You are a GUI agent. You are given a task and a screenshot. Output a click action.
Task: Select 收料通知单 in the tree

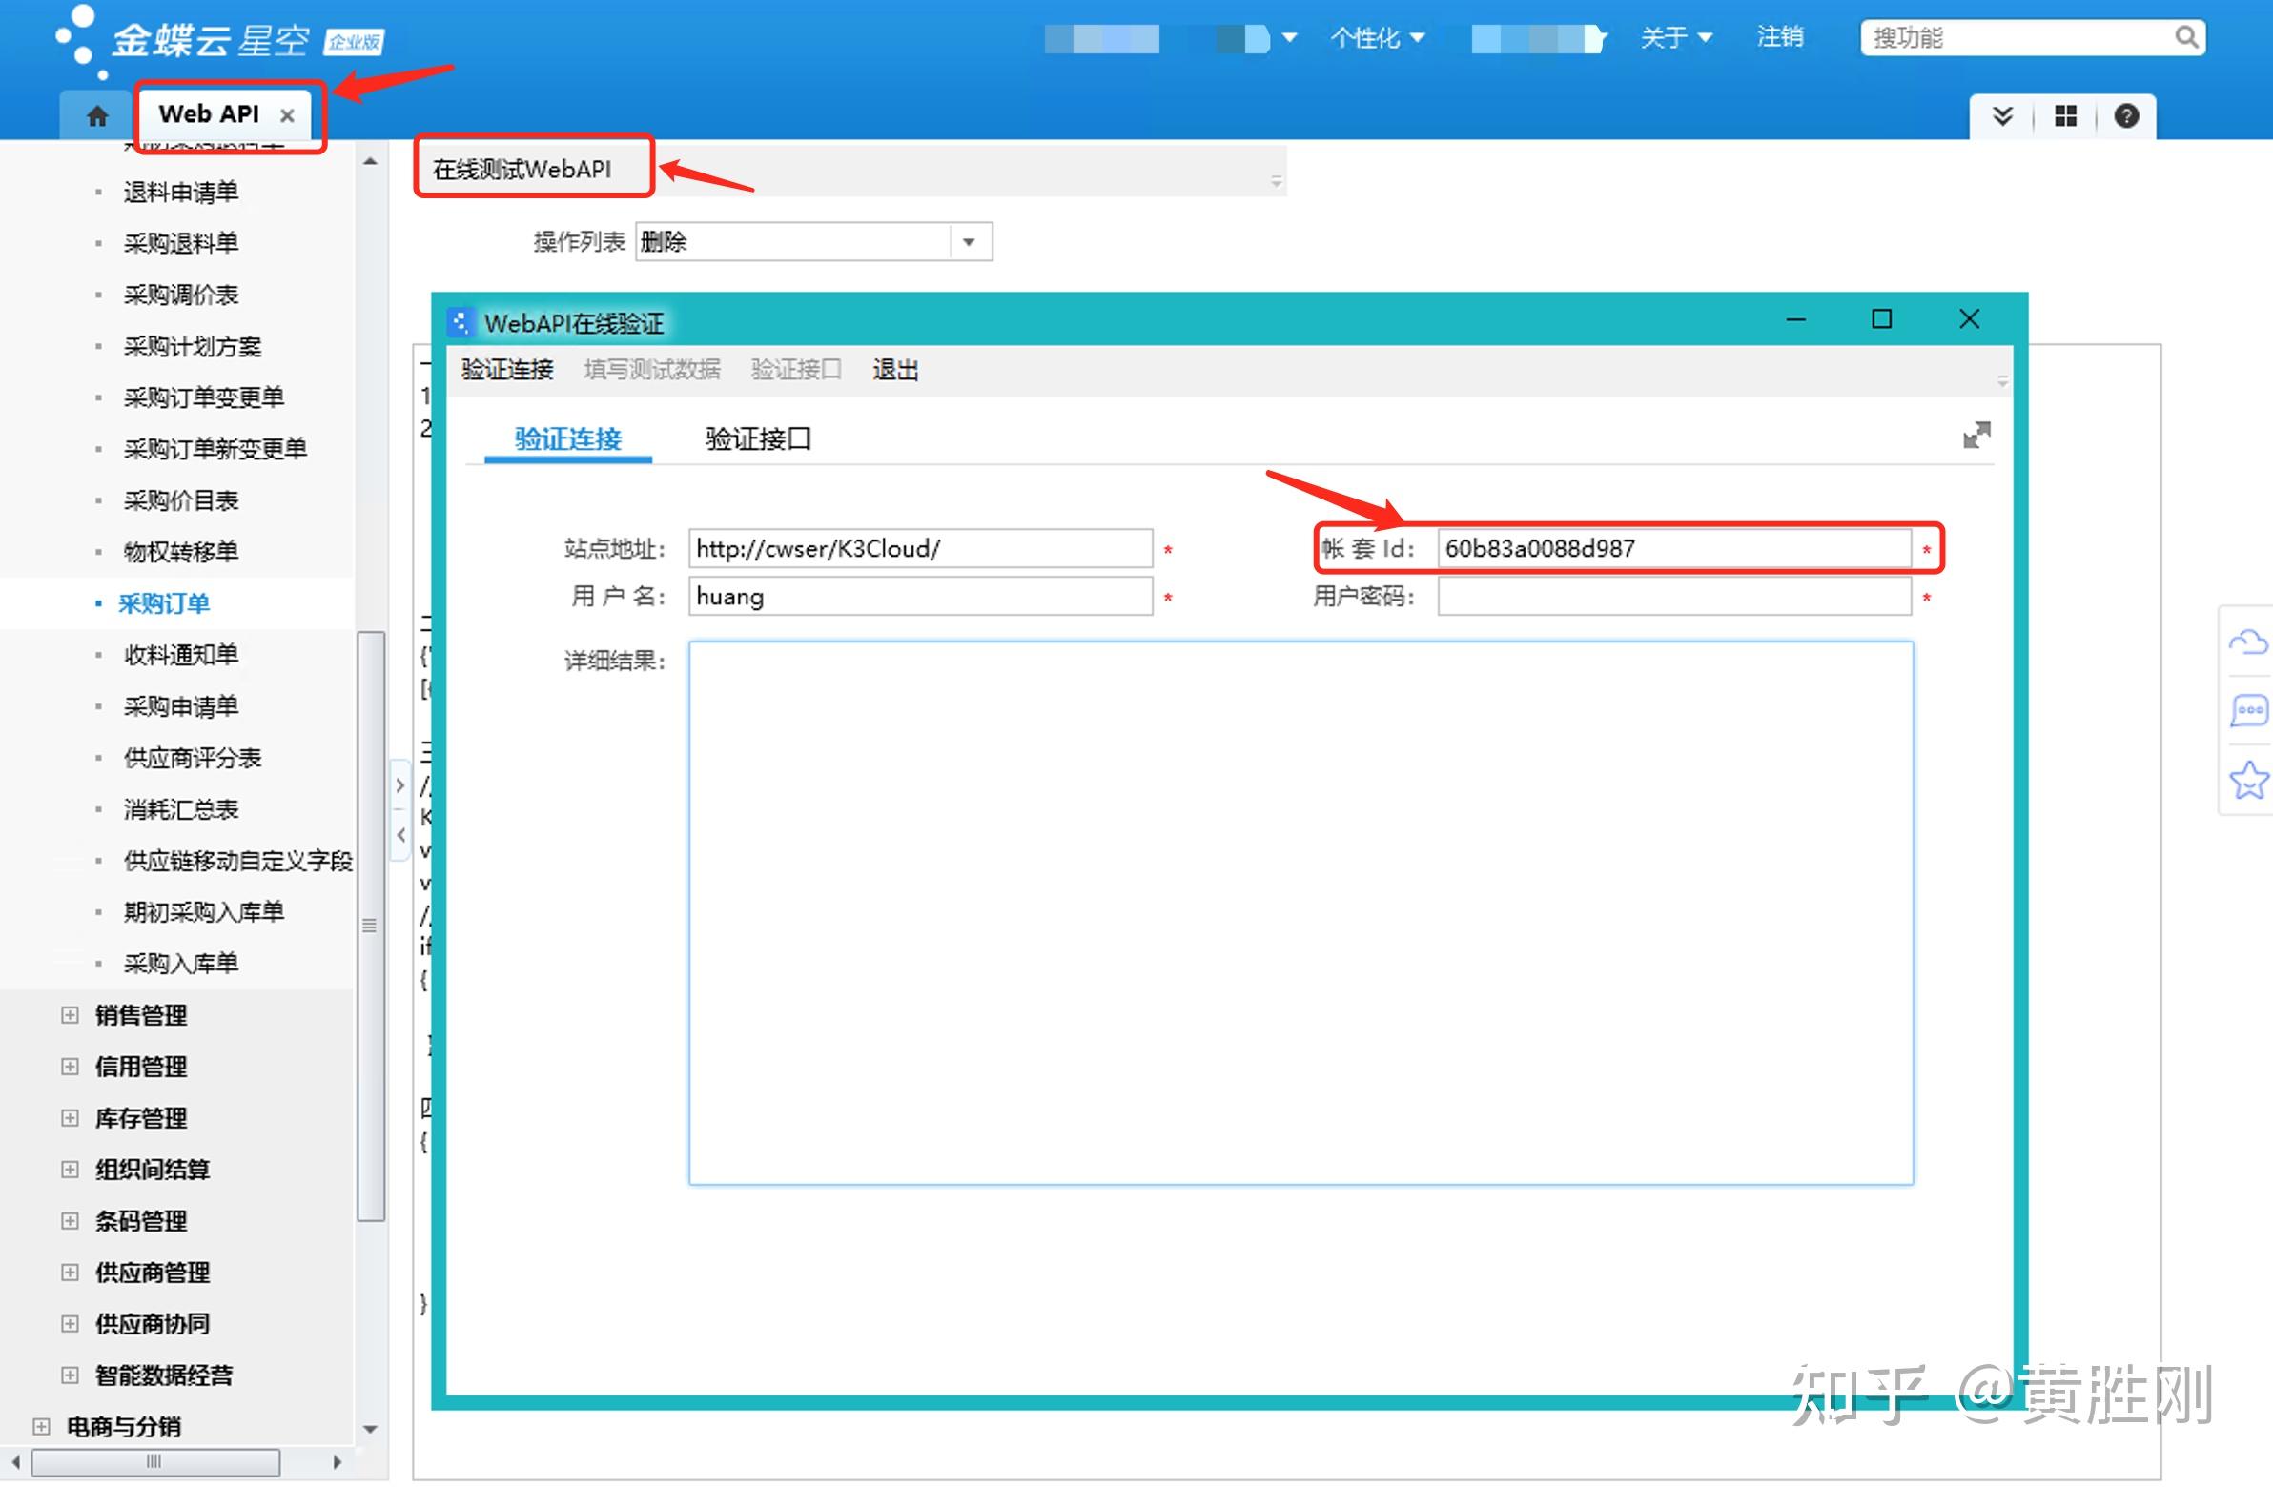(x=180, y=655)
